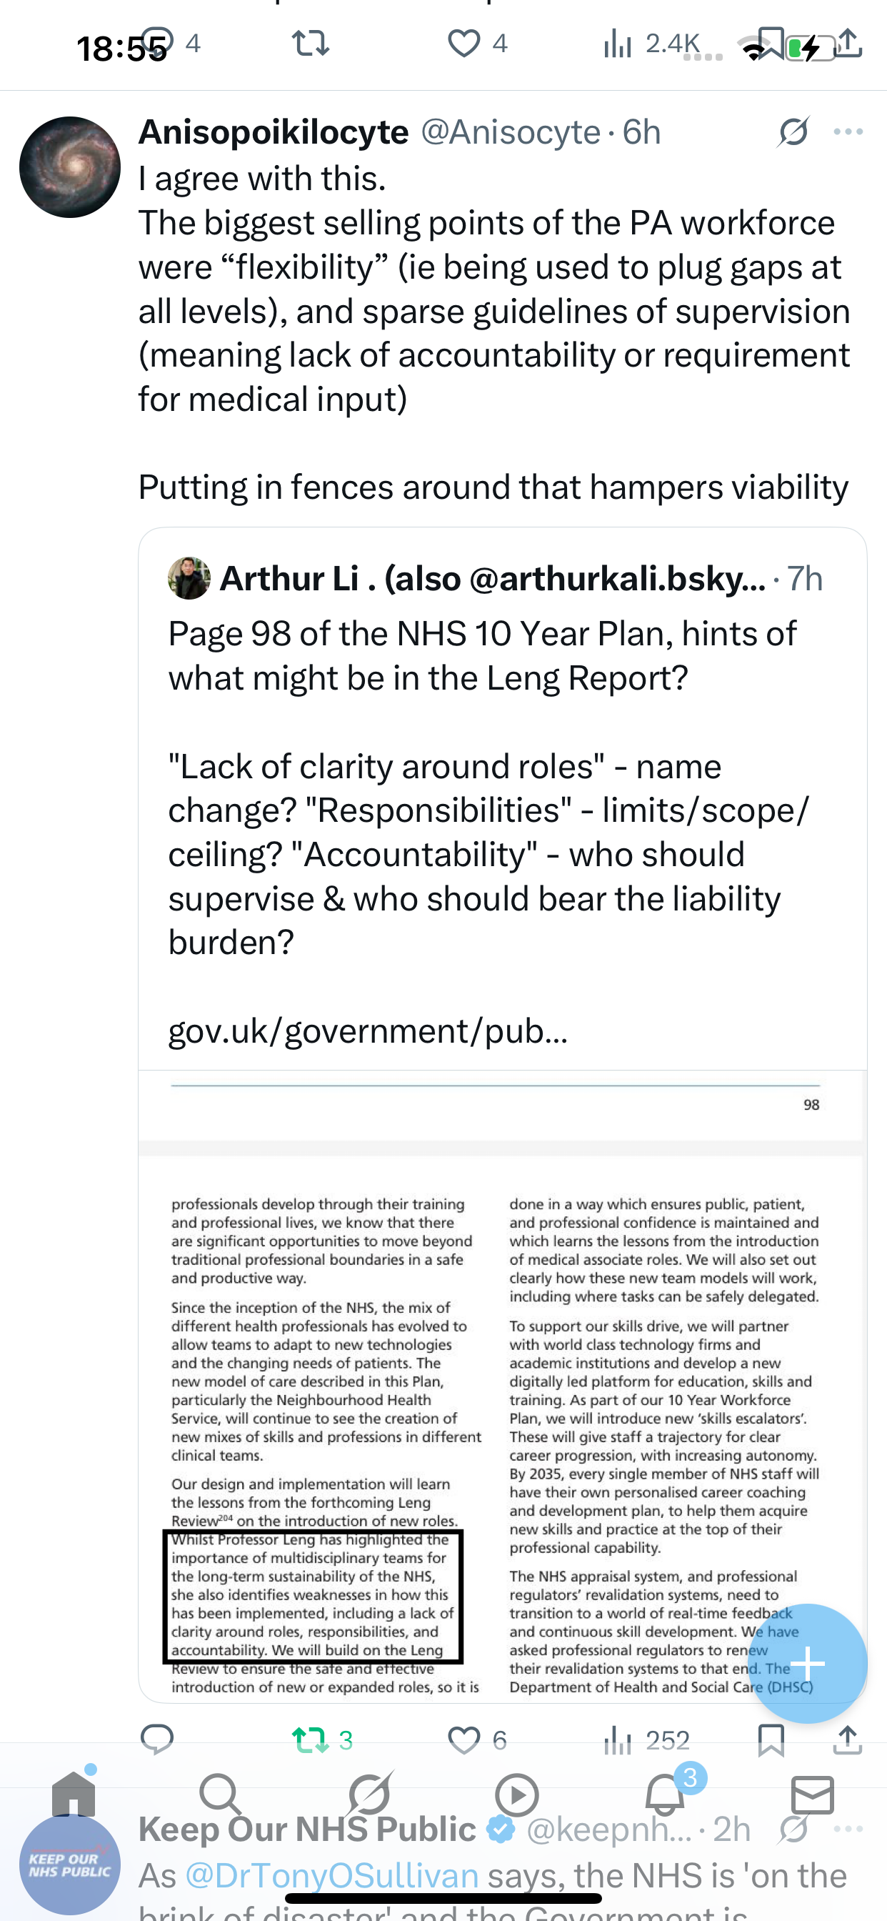Tap the floating compose post button

click(x=807, y=1664)
